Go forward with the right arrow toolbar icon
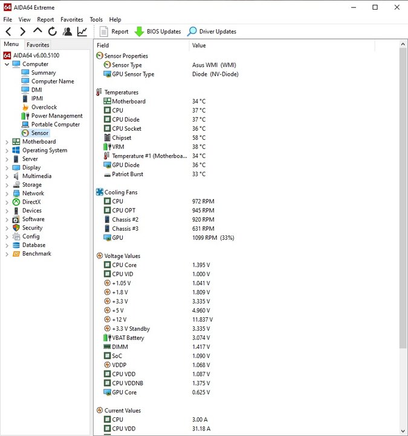This screenshot has height=436, width=408. tap(23, 31)
